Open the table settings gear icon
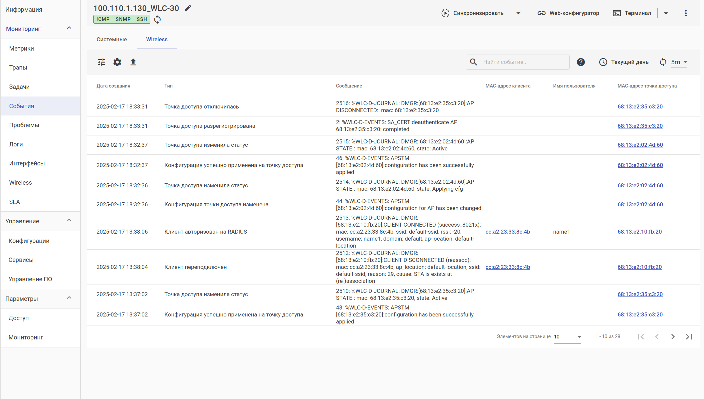 tap(117, 62)
